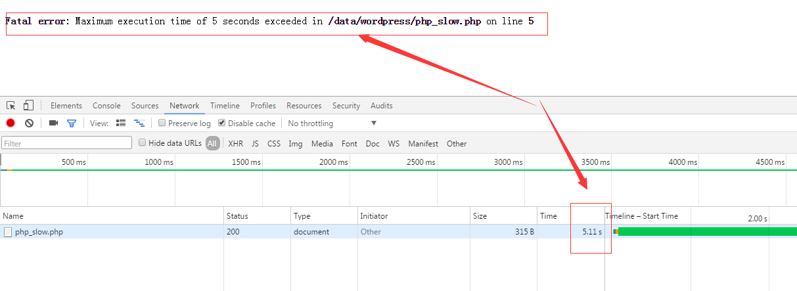Toggle the device mode icon
The image size is (797, 291).
click(x=28, y=106)
